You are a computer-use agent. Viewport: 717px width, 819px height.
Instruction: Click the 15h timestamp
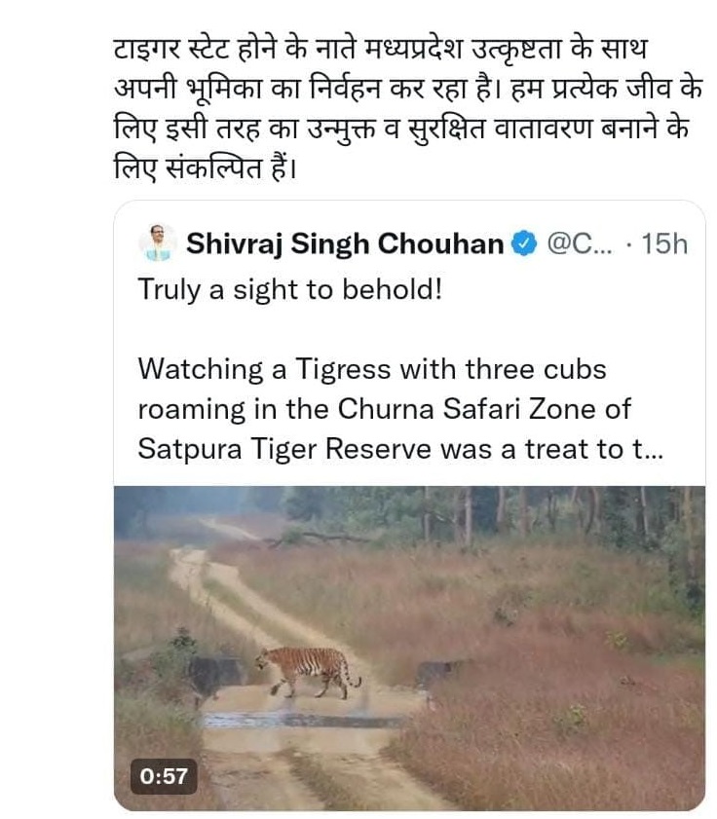point(665,243)
